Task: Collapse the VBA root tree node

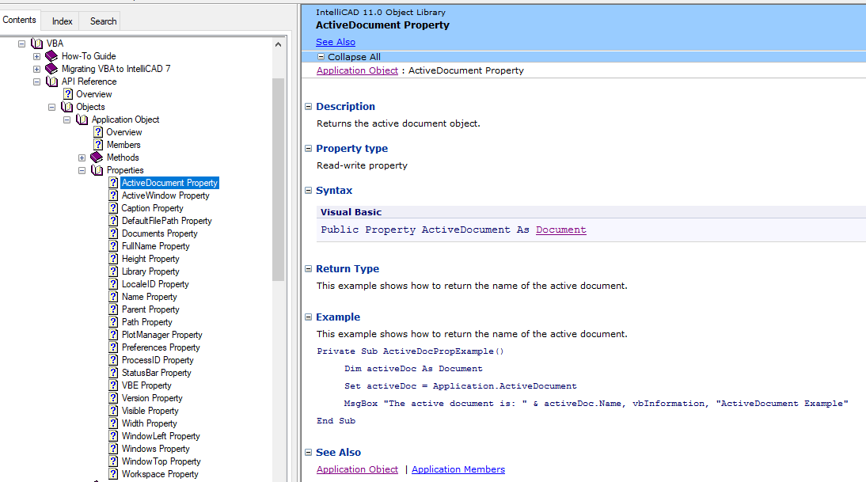Action: click(21, 43)
